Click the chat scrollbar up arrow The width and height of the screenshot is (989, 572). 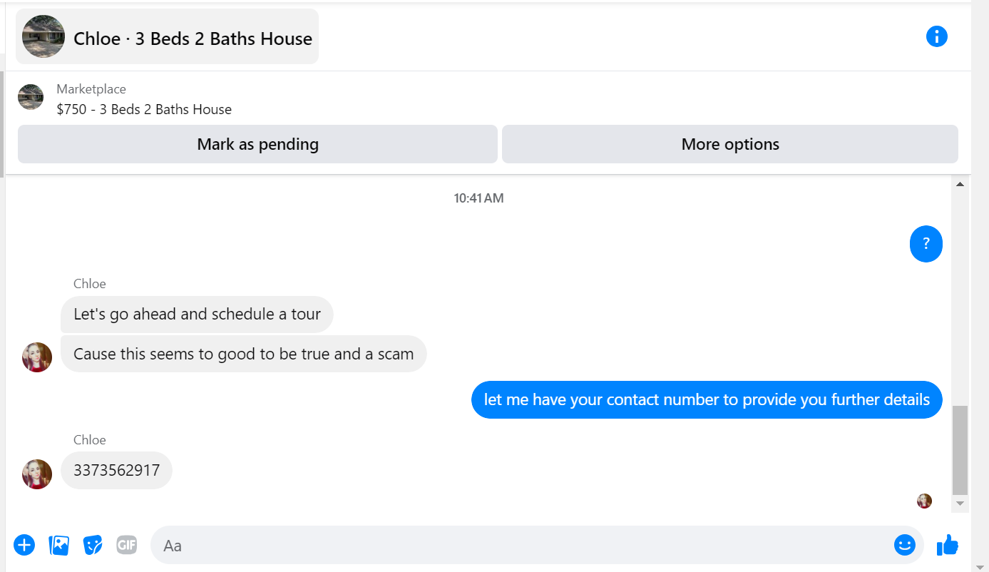960,184
